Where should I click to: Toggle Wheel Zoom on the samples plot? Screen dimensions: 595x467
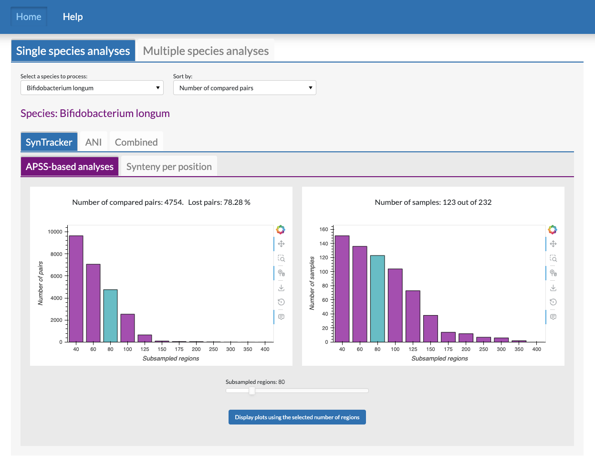[x=553, y=273]
